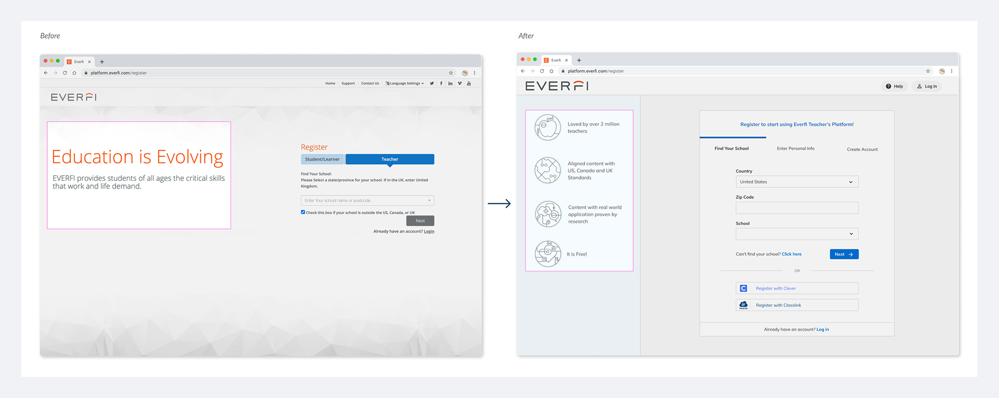
Task: Click back arrow in After browser
Action: pyautogui.click(x=523, y=71)
